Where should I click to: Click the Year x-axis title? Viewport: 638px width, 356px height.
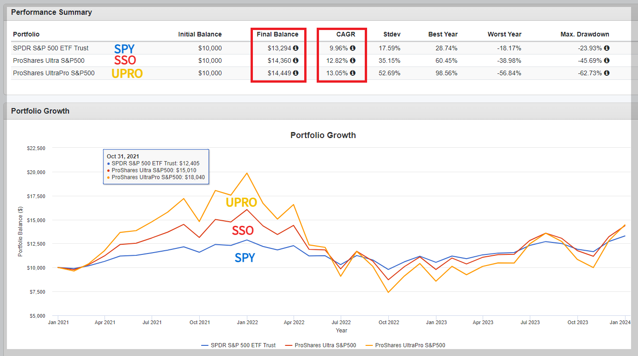(342, 331)
